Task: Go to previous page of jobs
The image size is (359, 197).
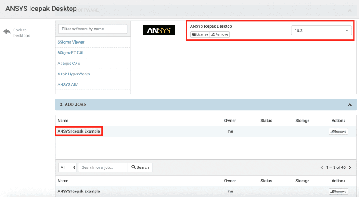Action: (322, 167)
